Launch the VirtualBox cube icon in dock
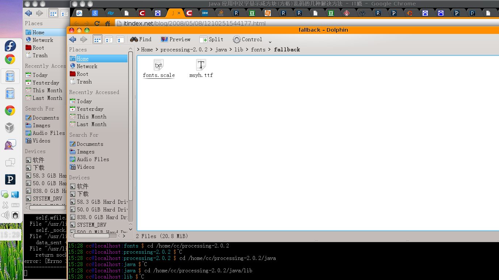This screenshot has height=280, width=499. click(10, 128)
